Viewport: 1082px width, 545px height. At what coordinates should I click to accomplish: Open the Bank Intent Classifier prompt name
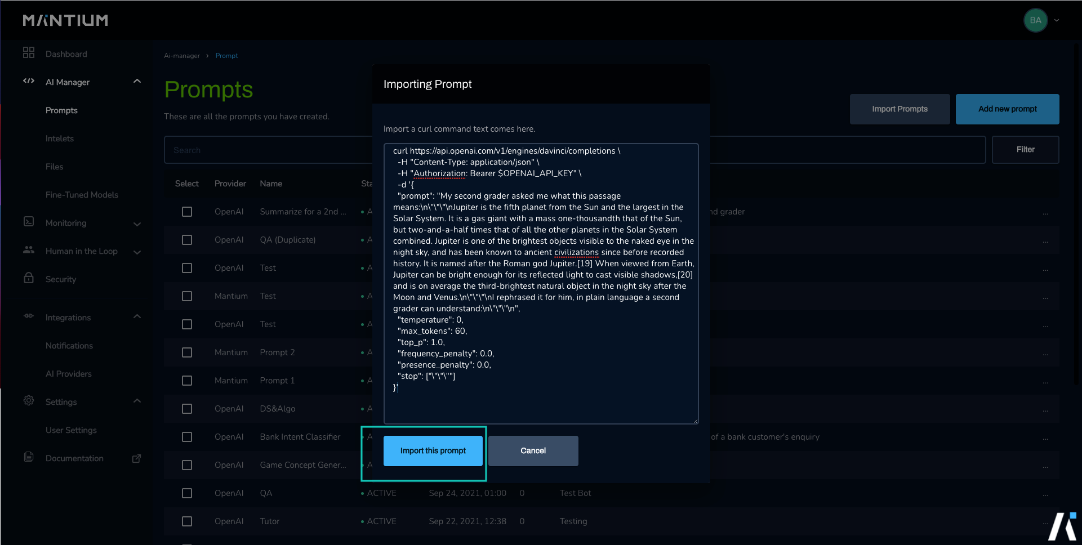point(300,437)
